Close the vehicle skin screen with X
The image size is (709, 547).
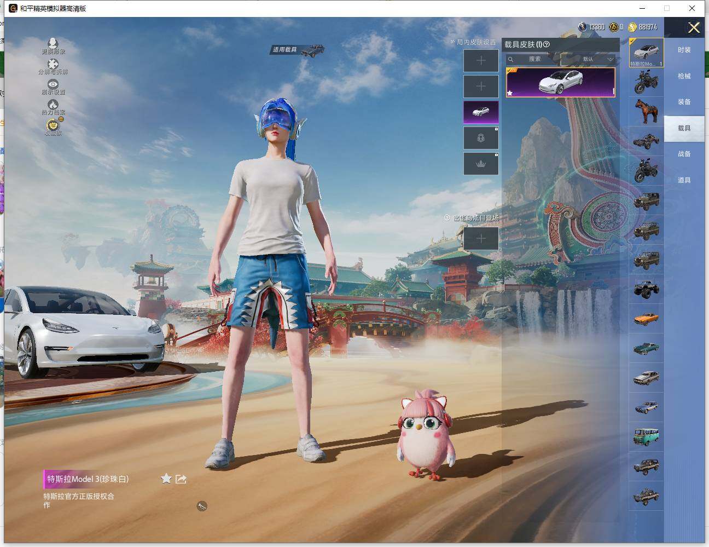click(x=694, y=28)
